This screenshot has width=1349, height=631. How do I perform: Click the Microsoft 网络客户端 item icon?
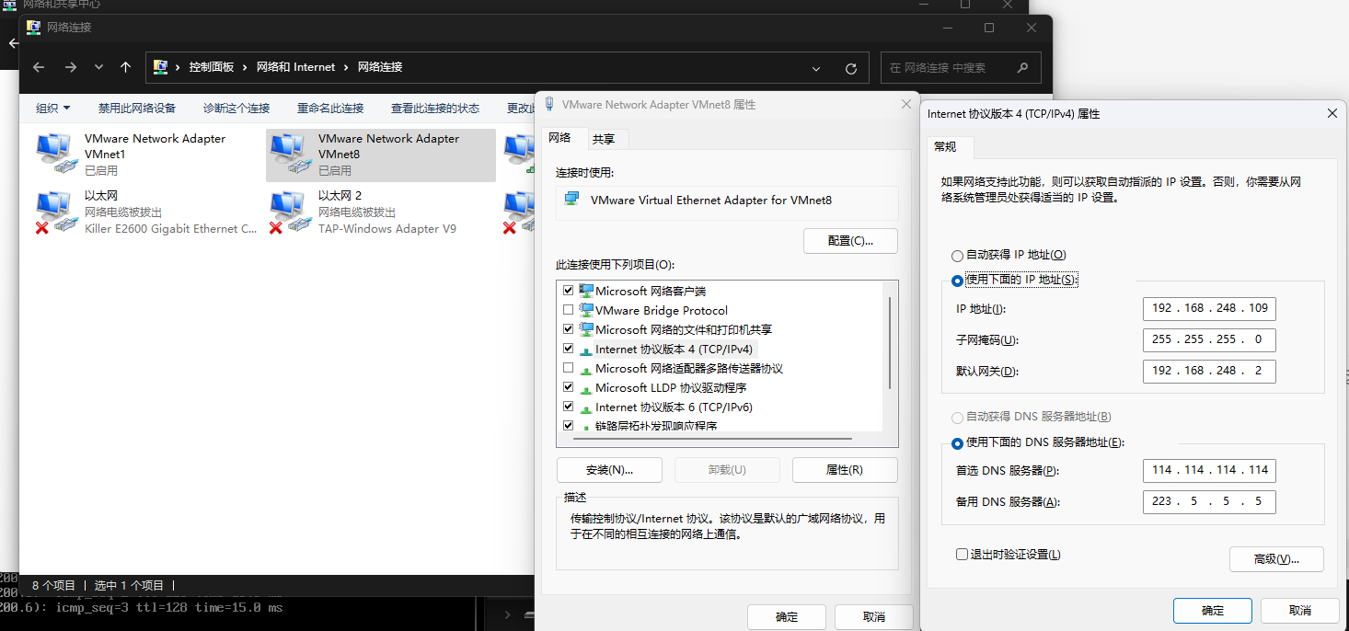pos(586,291)
